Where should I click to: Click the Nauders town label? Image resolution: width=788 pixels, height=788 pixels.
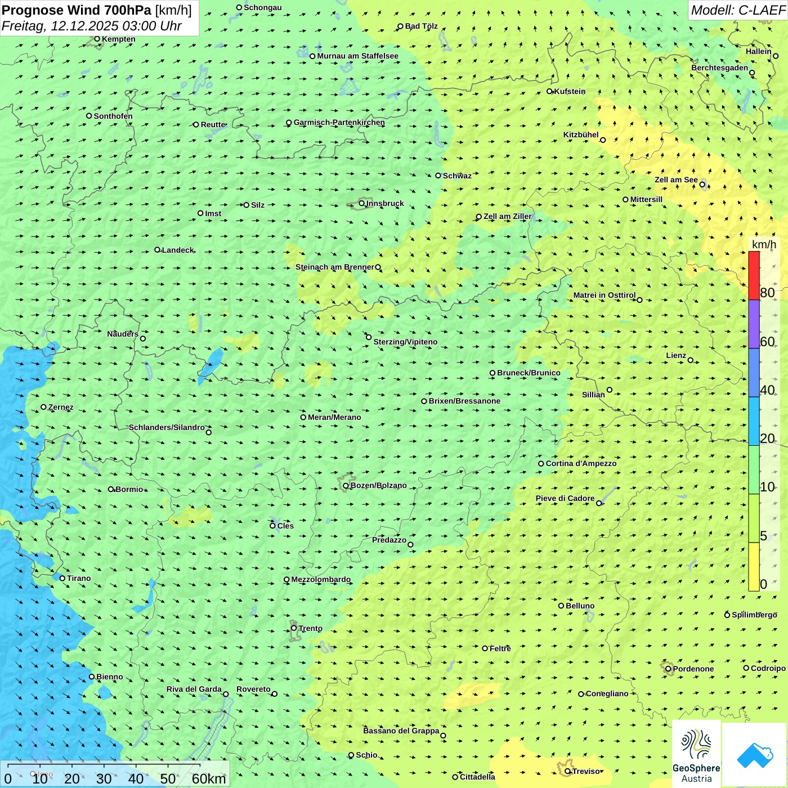pos(123,334)
